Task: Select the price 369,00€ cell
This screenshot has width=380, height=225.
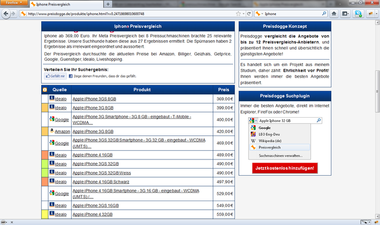Action: pos(224,99)
